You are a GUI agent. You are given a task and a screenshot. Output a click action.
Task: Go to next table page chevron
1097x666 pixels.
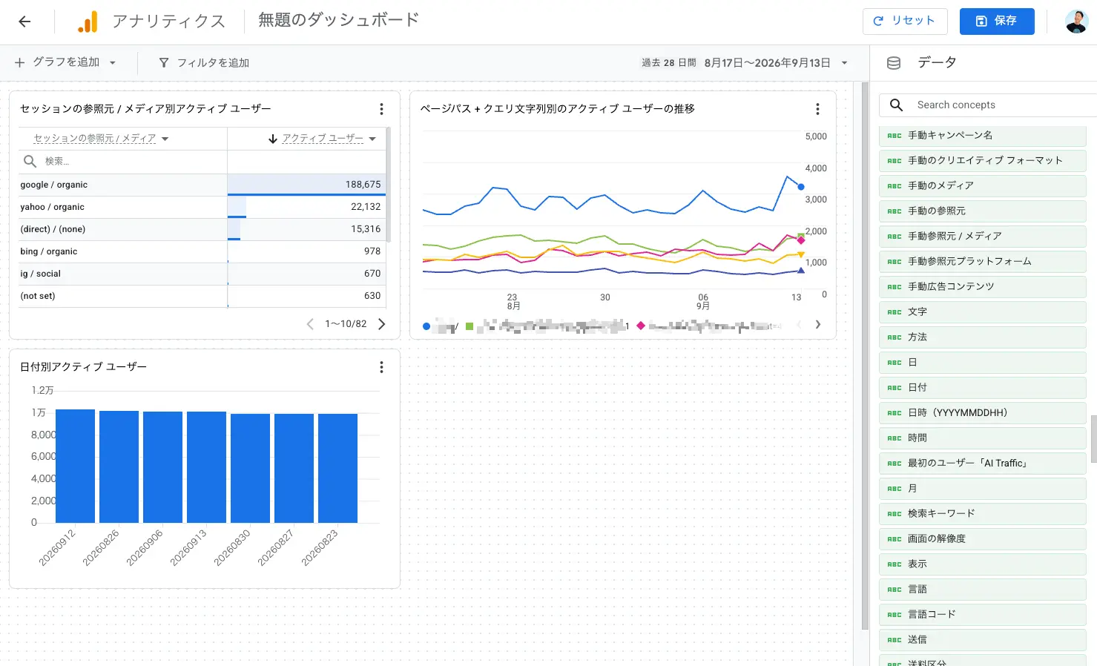[x=382, y=323]
